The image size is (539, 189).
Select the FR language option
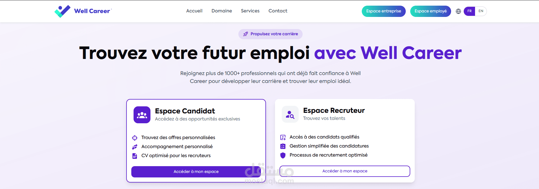tap(469, 11)
